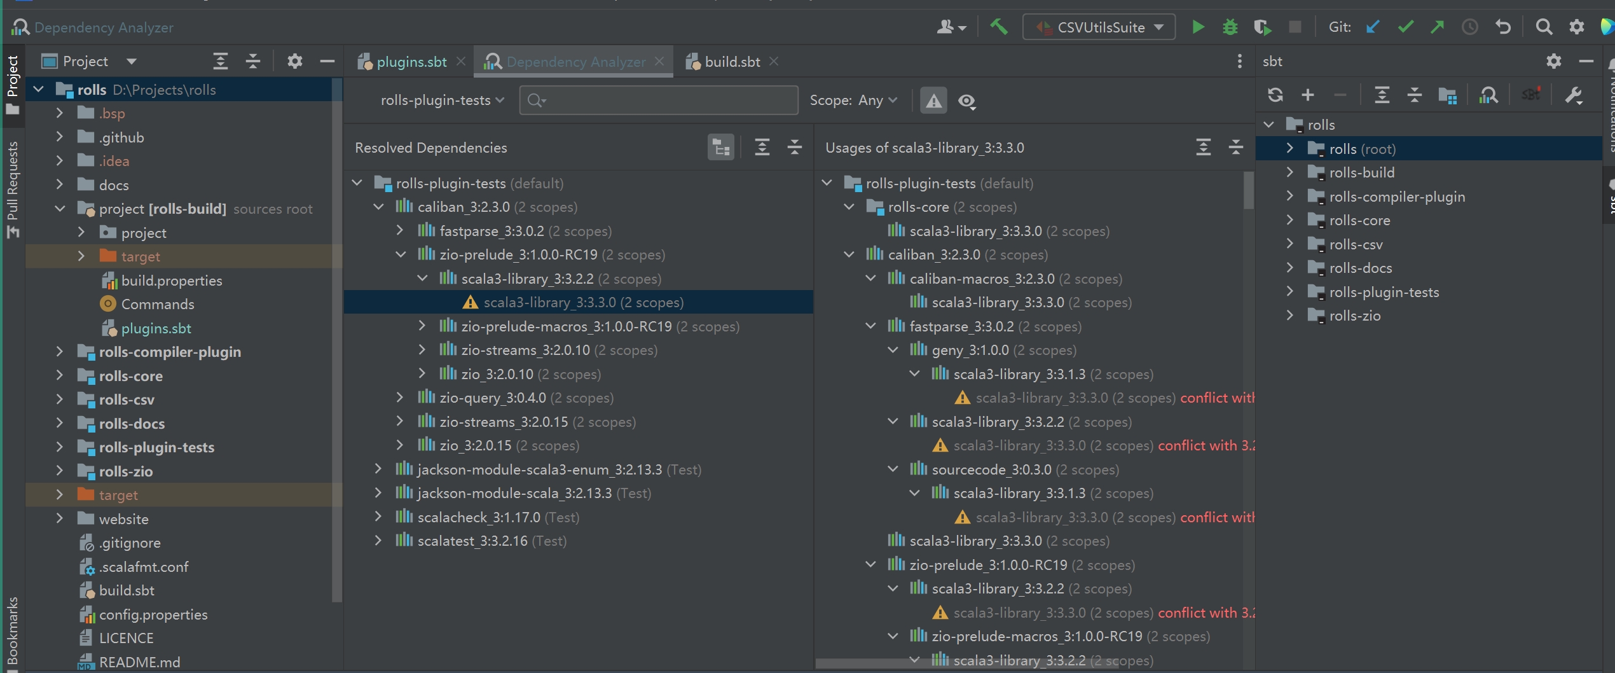The width and height of the screenshot is (1615, 673).
Task: Open view options eye icon
Action: pos(967,101)
